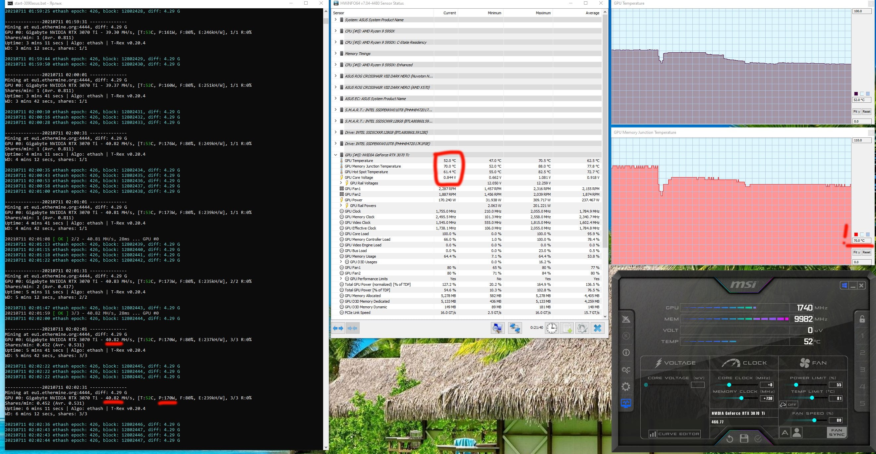The image size is (876, 454).
Task: Expand System: ASUS System Product Name row
Action: (x=335, y=20)
